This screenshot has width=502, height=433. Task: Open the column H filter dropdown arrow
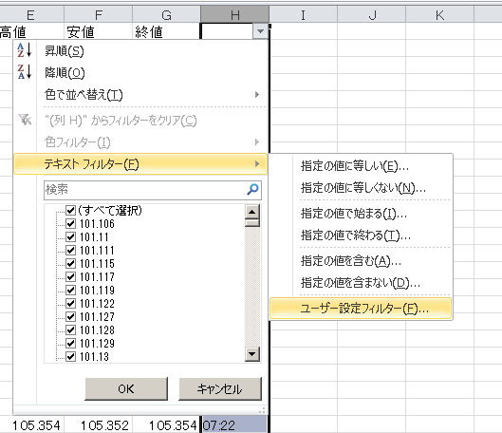click(x=260, y=31)
